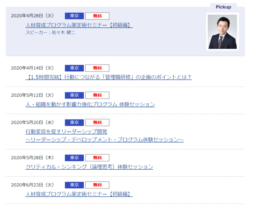
Task: Click the 無料 badge for May 12
Action: point(97,95)
